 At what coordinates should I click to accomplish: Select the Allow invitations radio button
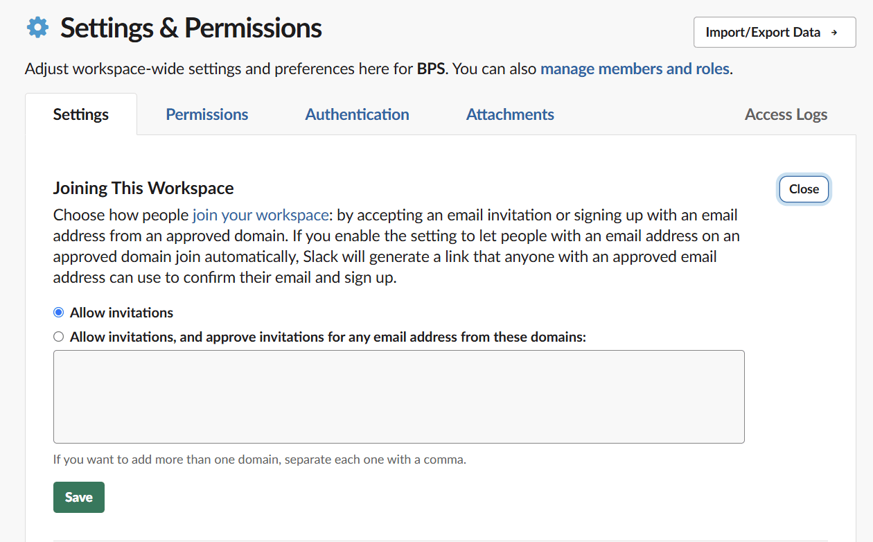coord(59,313)
